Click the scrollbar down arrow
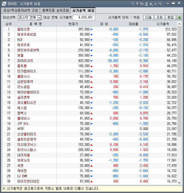The height and width of the screenshot is (193, 184). (x=180, y=183)
